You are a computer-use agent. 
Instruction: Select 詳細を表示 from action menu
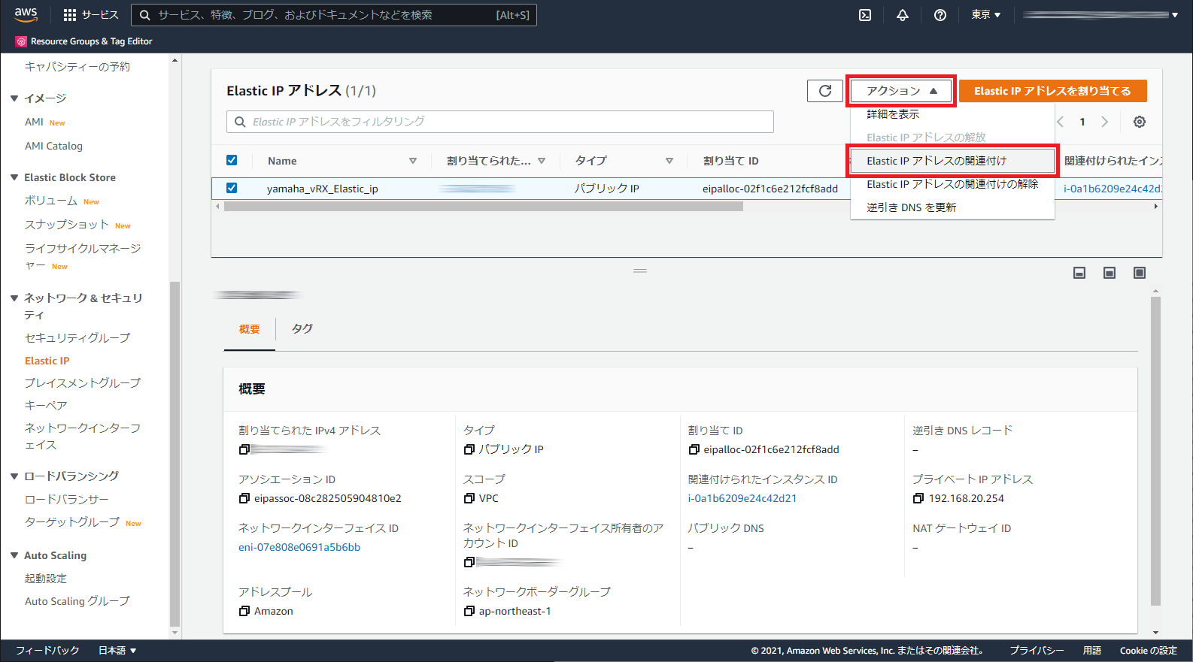[893, 114]
